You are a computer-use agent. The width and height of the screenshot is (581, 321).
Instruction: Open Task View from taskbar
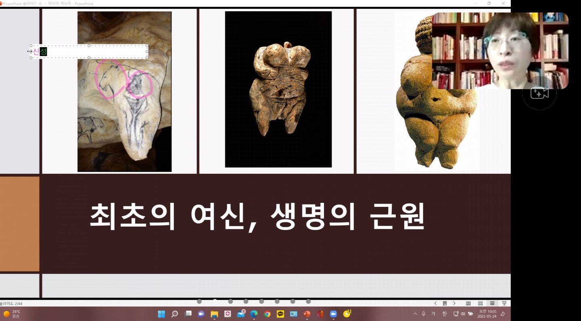click(188, 314)
